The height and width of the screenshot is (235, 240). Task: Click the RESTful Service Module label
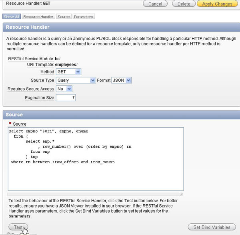[31, 59]
